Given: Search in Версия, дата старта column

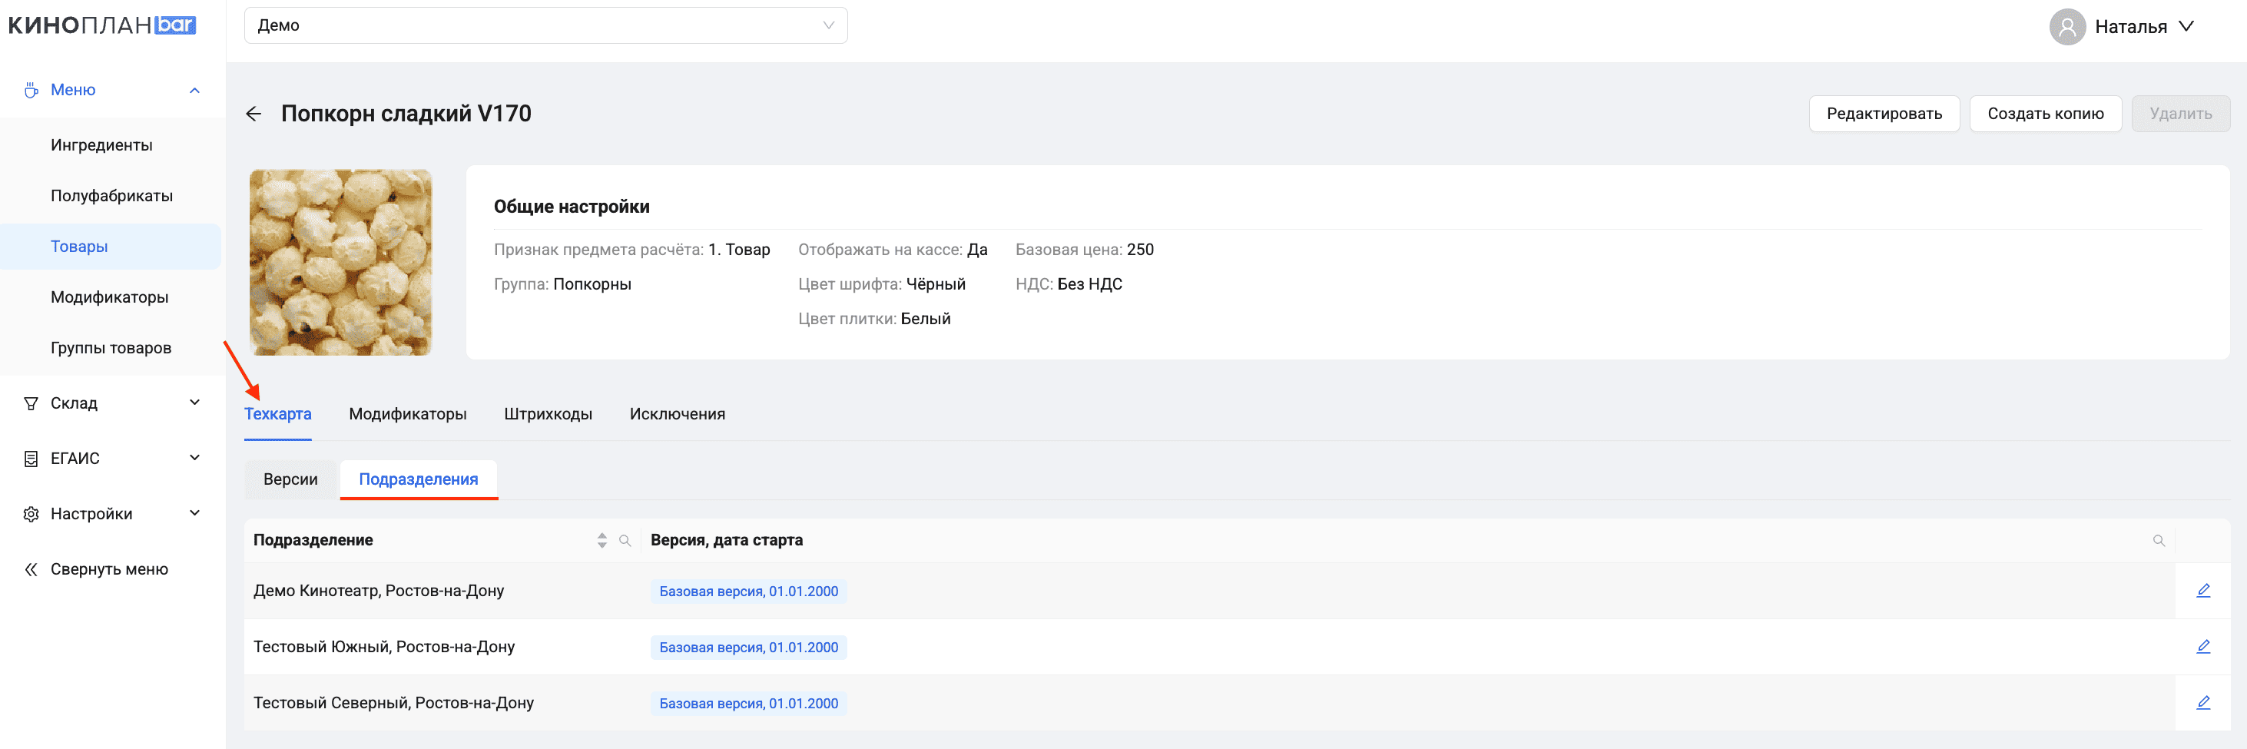Looking at the screenshot, I should pos(2159,541).
